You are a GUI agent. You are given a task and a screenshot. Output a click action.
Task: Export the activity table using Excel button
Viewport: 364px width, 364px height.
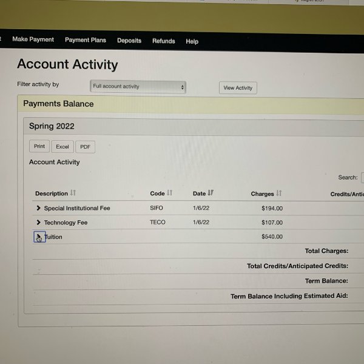pyautogui.click(x=62, y=147)
